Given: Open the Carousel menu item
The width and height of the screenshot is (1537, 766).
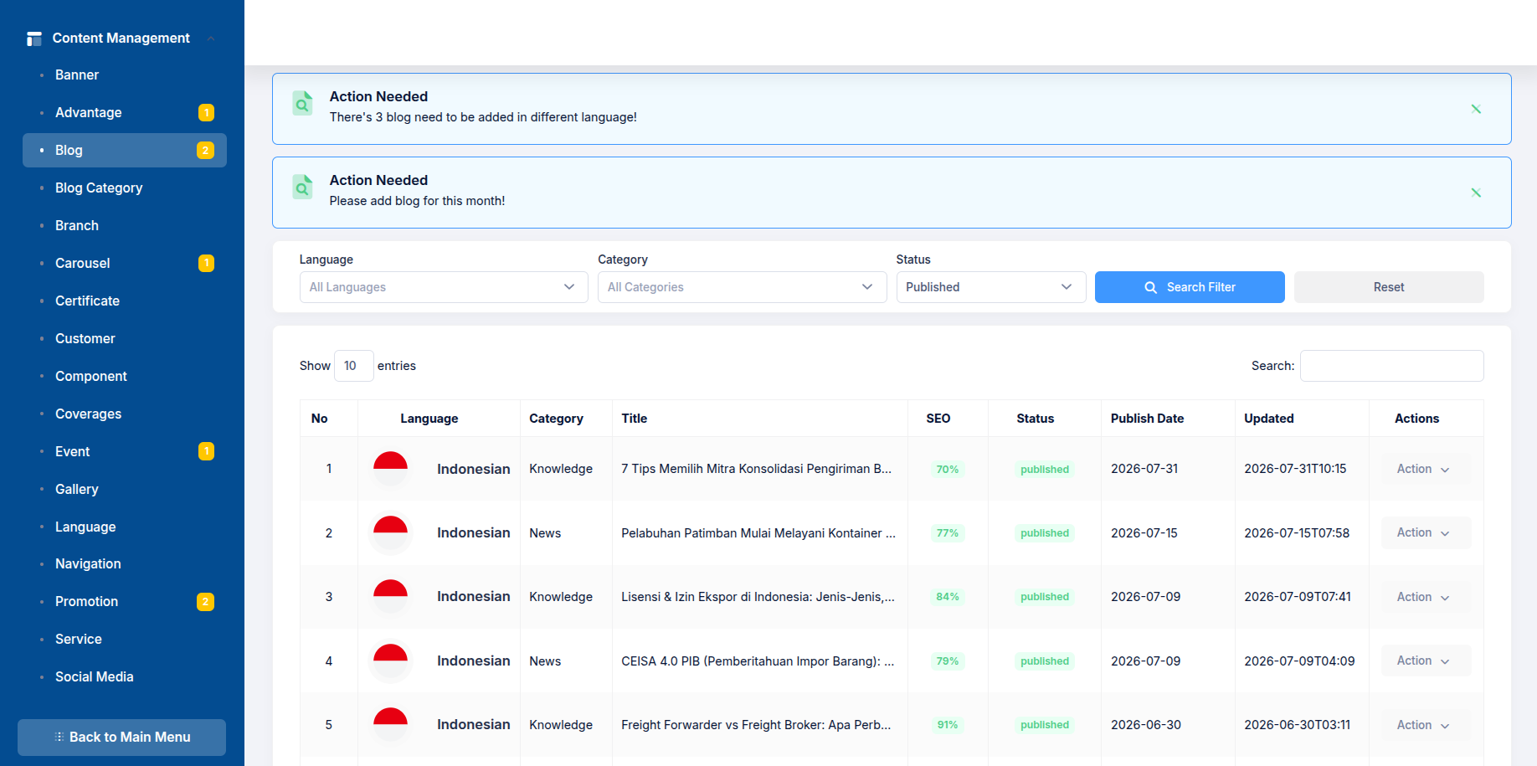Looking at the screenshot, I should (x=83, y=264).
